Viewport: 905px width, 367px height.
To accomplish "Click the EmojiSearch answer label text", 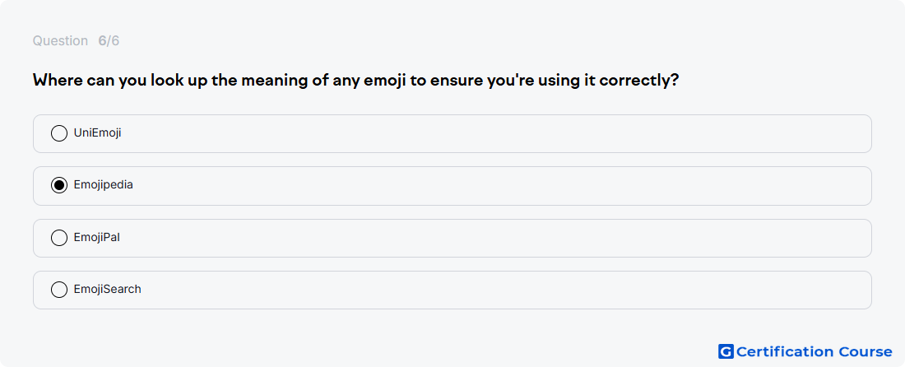I will click(107, 290).
